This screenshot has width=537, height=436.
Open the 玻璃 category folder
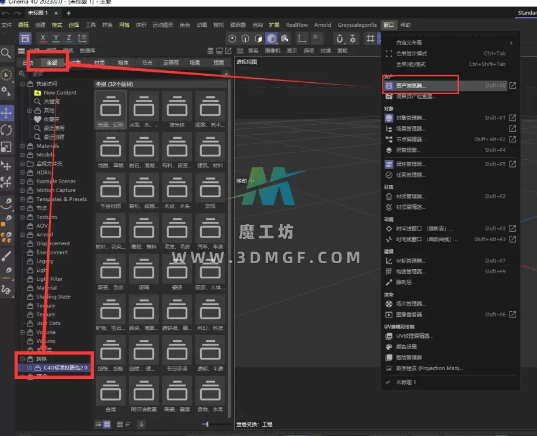(x=144, y=273)
